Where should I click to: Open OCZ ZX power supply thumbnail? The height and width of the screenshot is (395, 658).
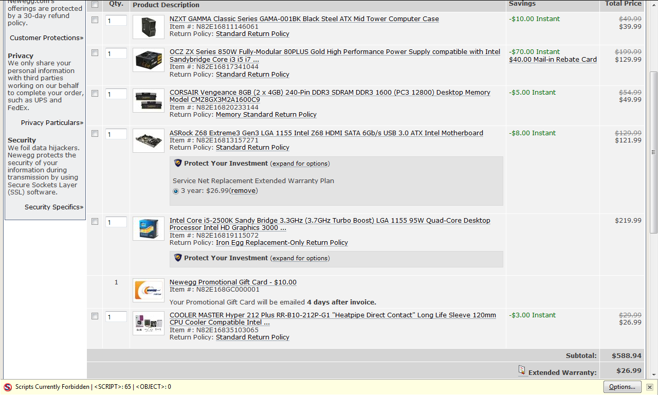tap(149, 60)
